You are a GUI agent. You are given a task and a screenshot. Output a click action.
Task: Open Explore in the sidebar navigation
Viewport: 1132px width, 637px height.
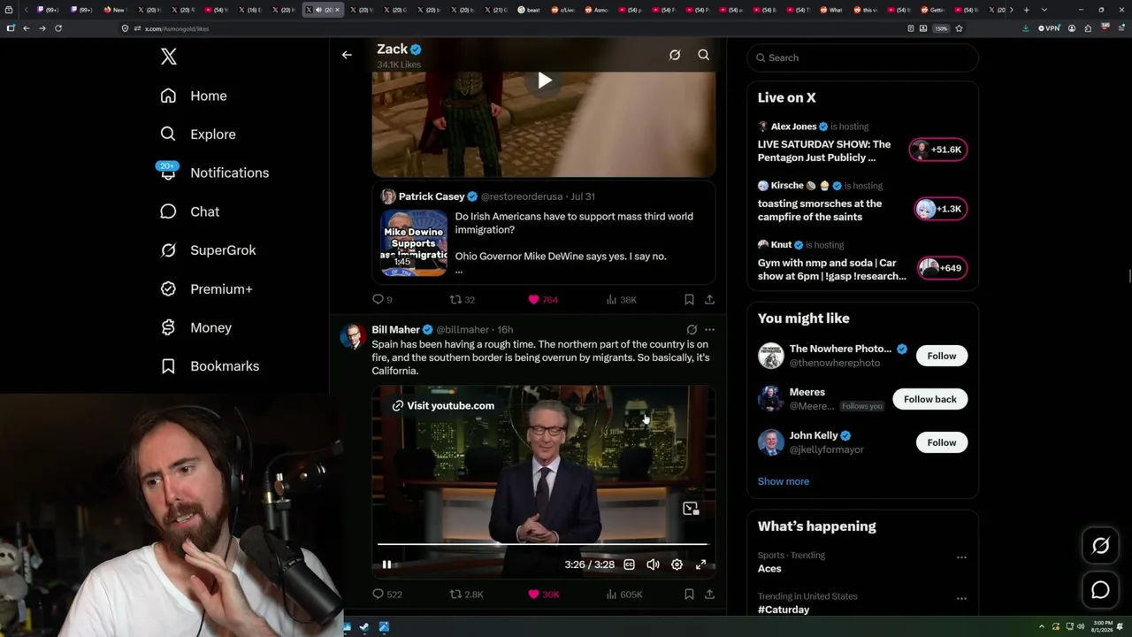coord(198,134)
